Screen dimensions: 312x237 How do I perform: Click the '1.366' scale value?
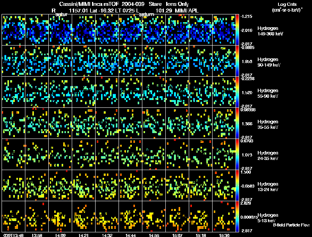tap(247, 124)
